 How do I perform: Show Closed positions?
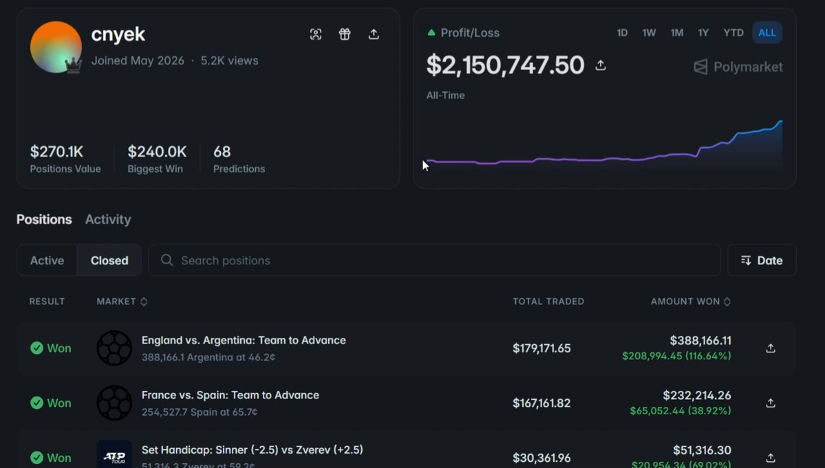(x=109, y=260)
